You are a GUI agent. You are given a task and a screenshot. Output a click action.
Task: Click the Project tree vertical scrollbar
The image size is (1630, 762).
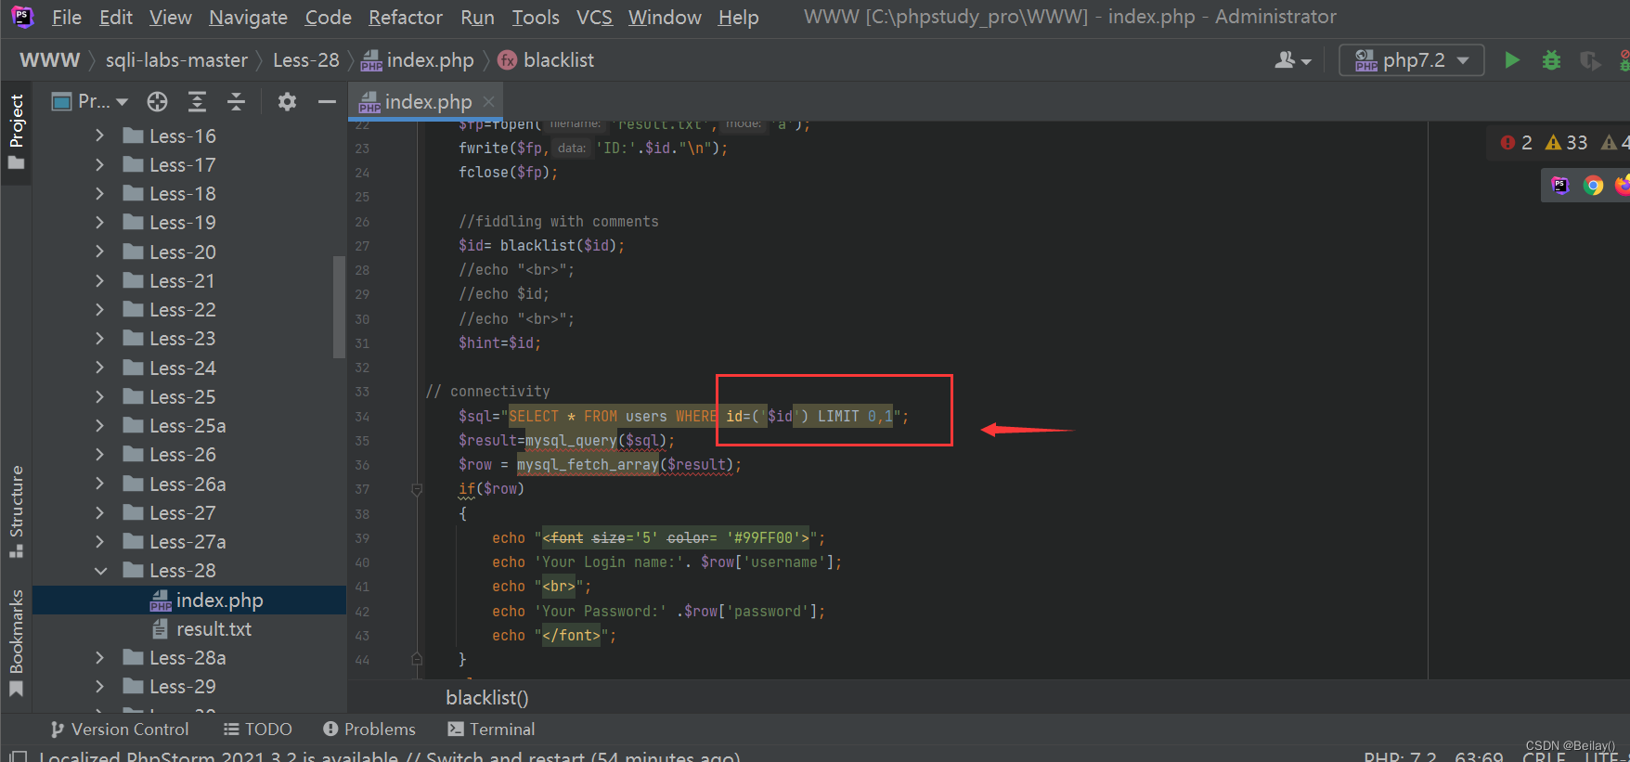339,306
